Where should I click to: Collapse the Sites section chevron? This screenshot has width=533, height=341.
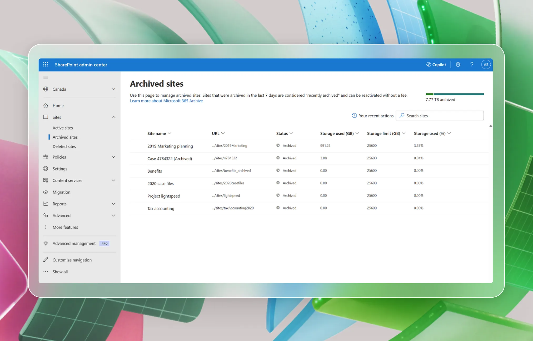click(x=113, y=117)
